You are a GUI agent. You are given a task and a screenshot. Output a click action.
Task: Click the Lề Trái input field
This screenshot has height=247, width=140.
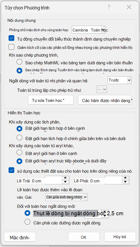pyautogui.click(x=53, y=180)
